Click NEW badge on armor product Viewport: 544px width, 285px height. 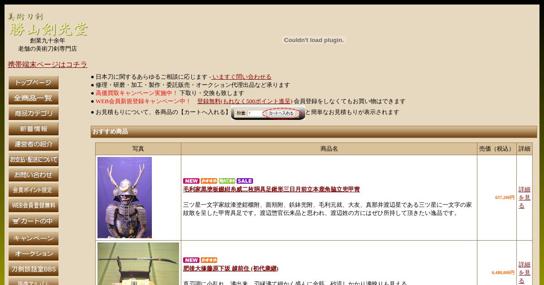pos(191,181)
